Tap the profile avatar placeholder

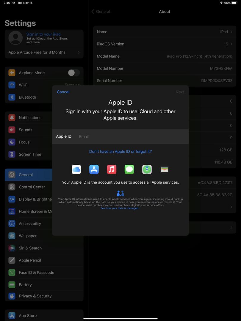(15, 38)
